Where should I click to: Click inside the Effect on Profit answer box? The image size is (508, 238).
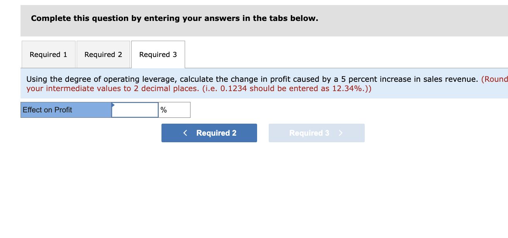pyautogui.click(x=134, y=110)
